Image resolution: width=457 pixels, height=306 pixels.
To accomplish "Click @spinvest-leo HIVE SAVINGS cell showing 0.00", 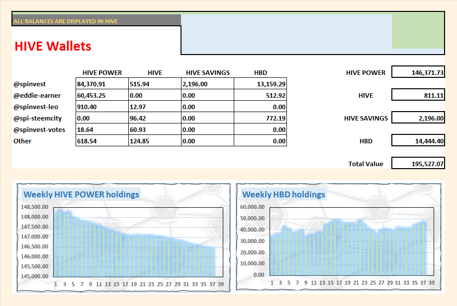I will tap(207, 106).
